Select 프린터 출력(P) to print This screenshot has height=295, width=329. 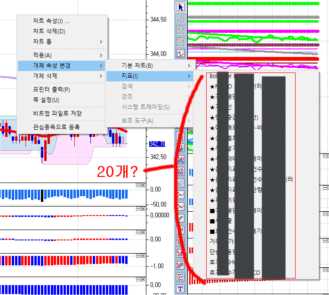(x=51, y=90)
